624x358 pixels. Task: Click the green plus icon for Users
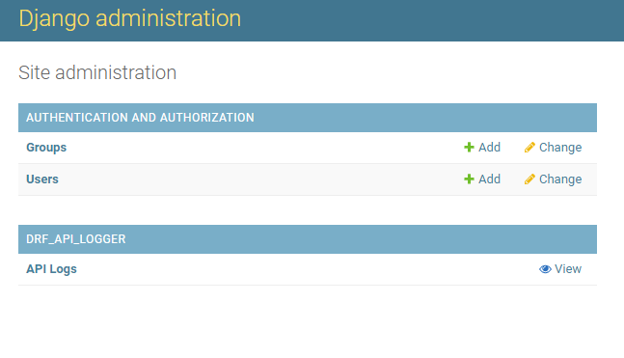(469, 179)
